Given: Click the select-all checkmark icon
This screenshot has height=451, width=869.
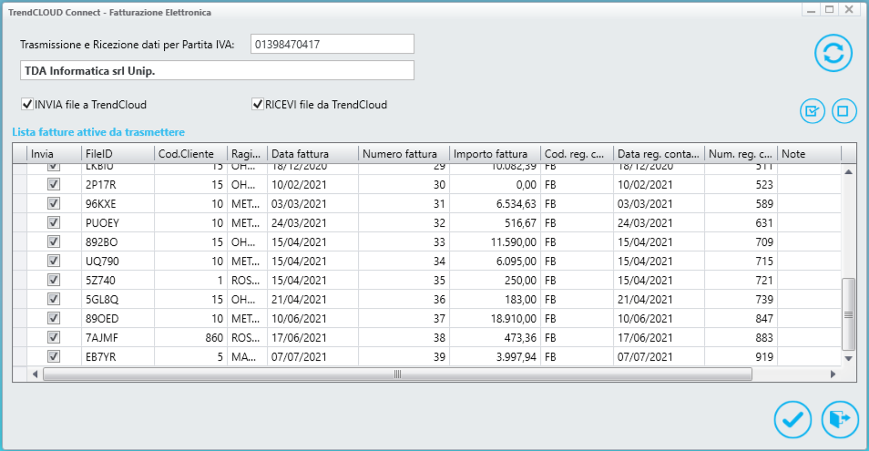Looking at the screenshot, I should tap(813, 111).
